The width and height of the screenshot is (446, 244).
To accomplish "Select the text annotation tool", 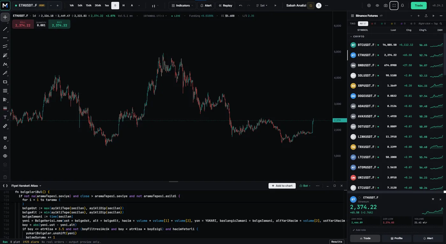I will 5,117.
